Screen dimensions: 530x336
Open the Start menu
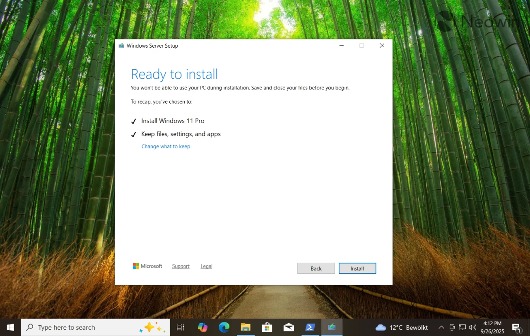[10, 327]
